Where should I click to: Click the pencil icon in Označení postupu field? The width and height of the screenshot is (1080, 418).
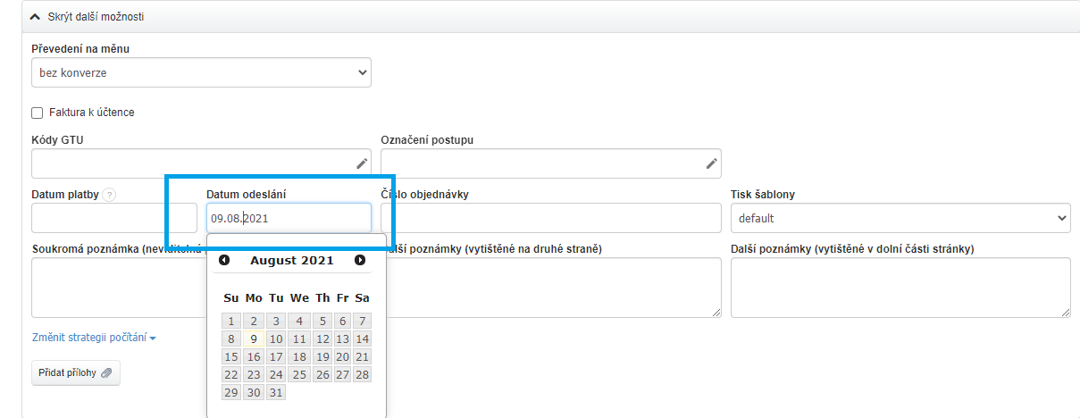(712, 163)
